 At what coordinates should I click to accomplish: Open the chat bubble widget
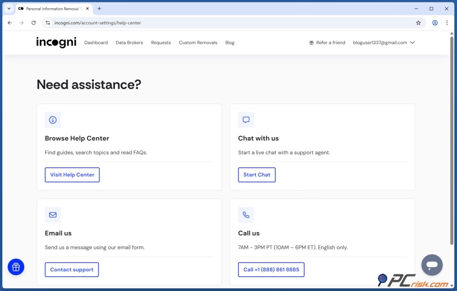tap(432, 265)
